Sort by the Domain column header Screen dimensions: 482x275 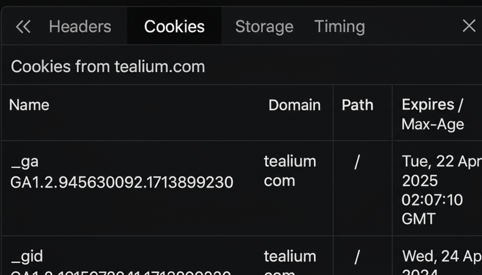(294, 105)
